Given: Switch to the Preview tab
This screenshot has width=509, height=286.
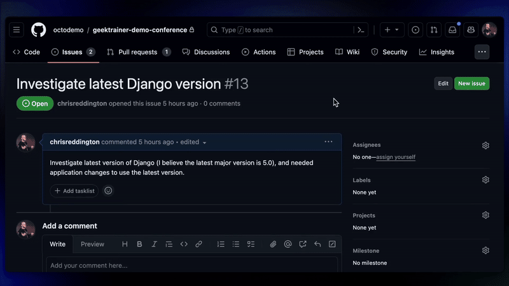Looking at the screenshot, I should click(92, 244).
